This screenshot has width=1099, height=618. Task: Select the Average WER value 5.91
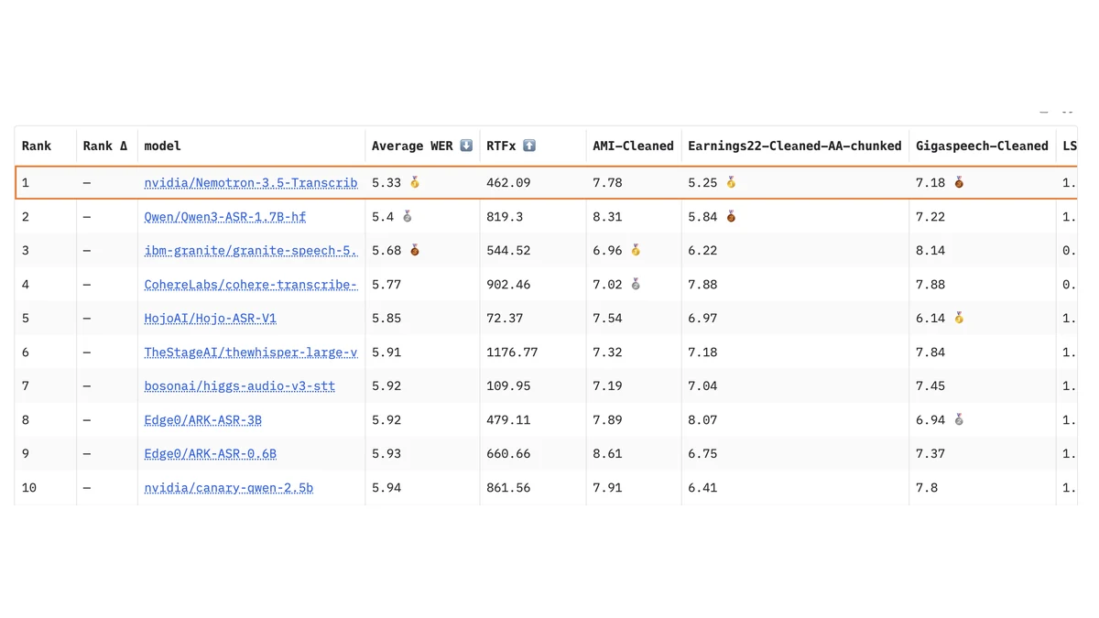[386, 352]
